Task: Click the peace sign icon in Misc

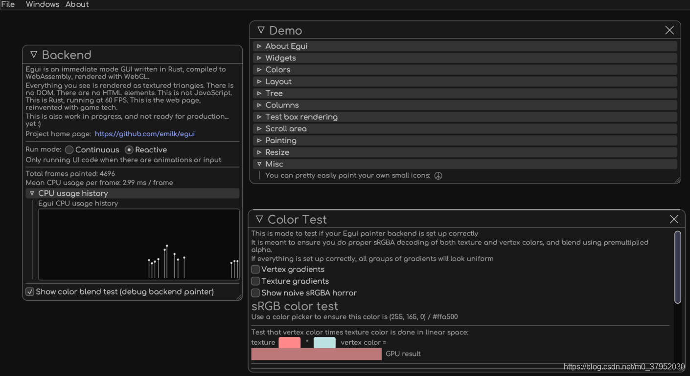Action: point(438,176)
